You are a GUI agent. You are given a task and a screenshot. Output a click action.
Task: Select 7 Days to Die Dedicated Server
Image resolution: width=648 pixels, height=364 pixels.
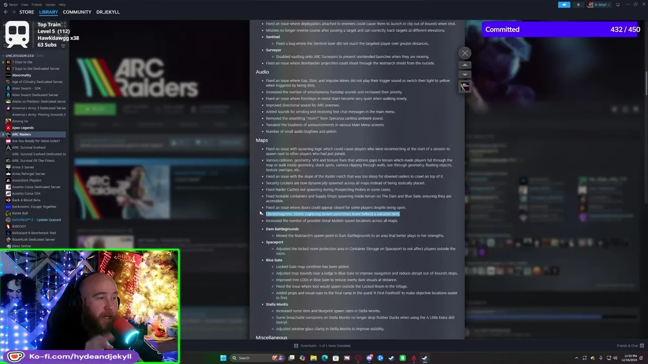click(35, 69)
